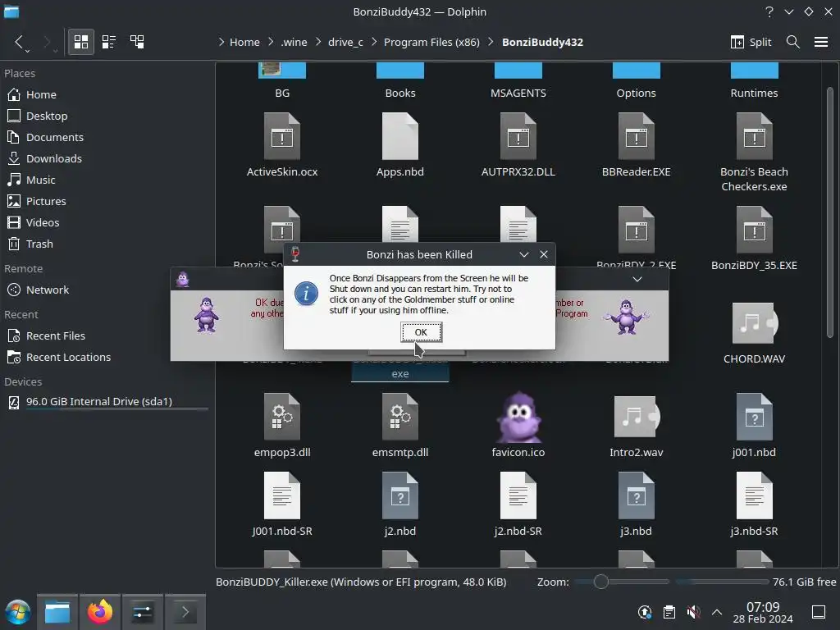Screen dimensions: 840x630
Task: Open clipboard icon in system tray
Action: coord(669,612)
